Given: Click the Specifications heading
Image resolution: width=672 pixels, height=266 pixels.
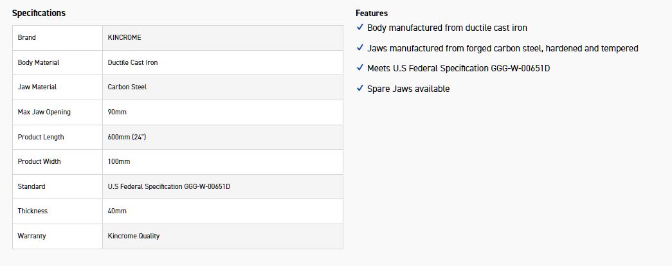Looking at the screenshot, I should point(39,13).
